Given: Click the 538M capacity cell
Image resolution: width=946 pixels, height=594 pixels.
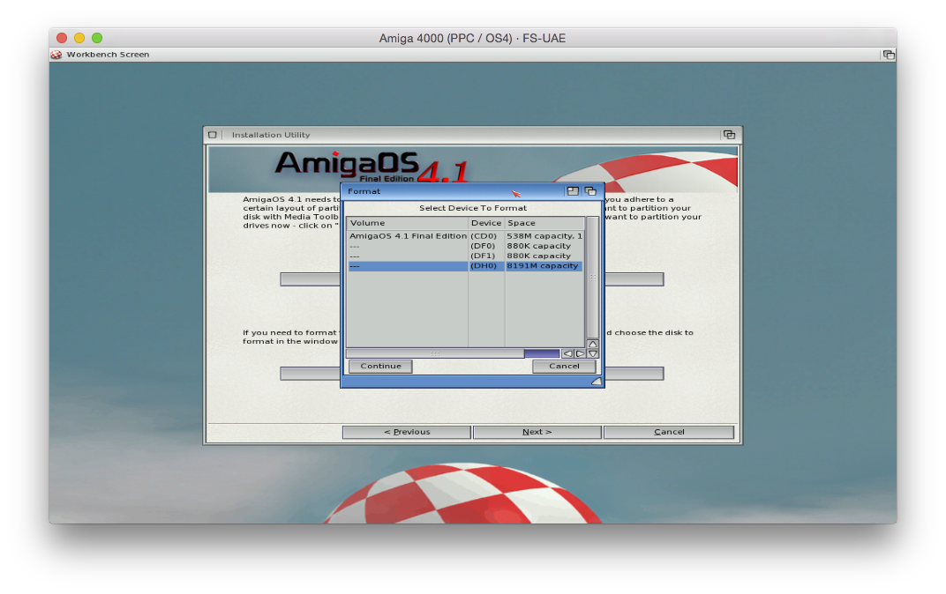Looking at the screenshot, I should point(544,236).
